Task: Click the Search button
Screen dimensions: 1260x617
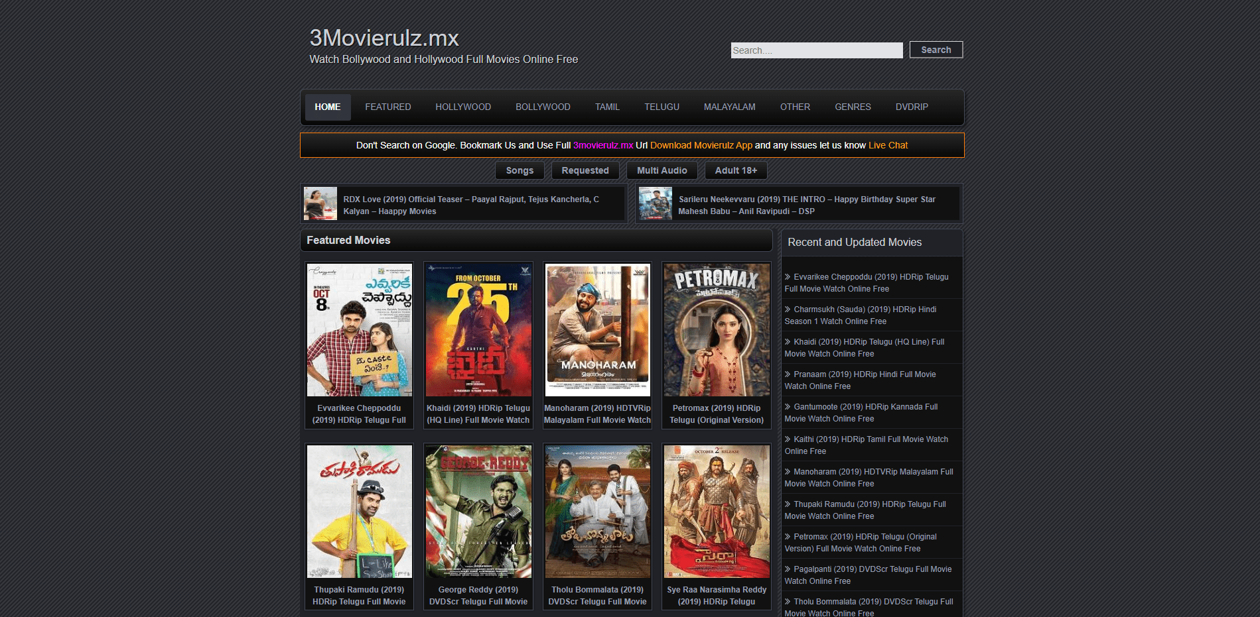Action: [936, 50]
